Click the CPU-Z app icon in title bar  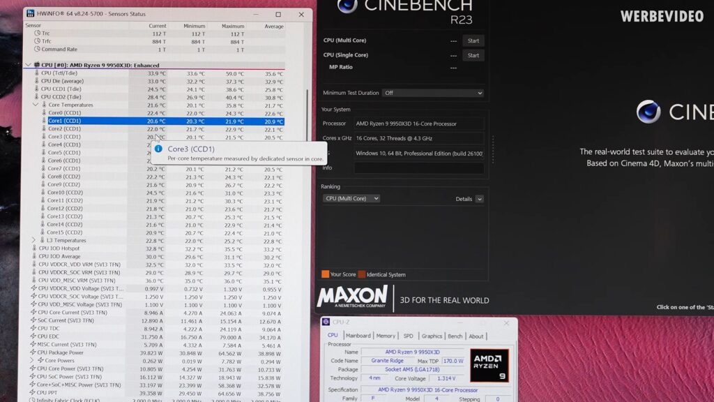point(326,322)
